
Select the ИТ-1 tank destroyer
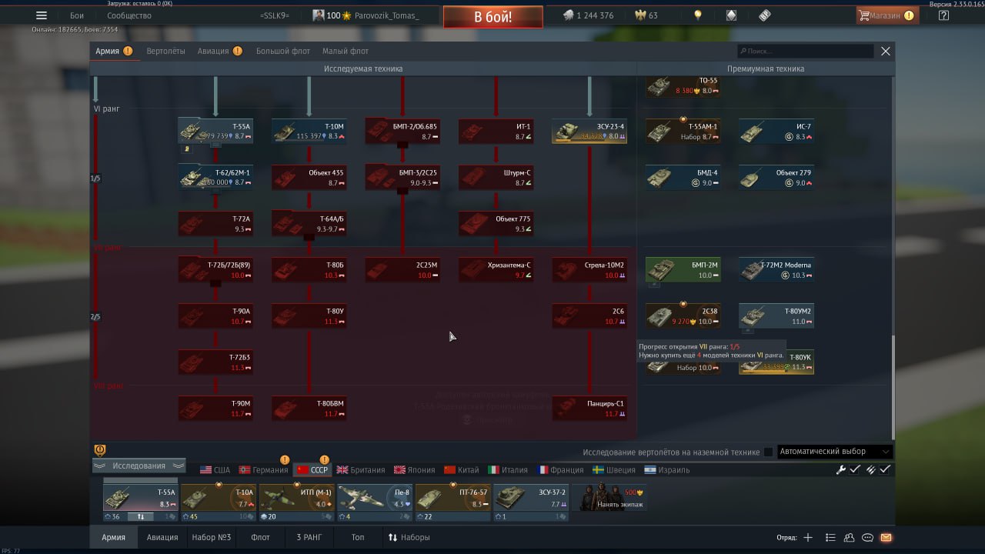496,131
